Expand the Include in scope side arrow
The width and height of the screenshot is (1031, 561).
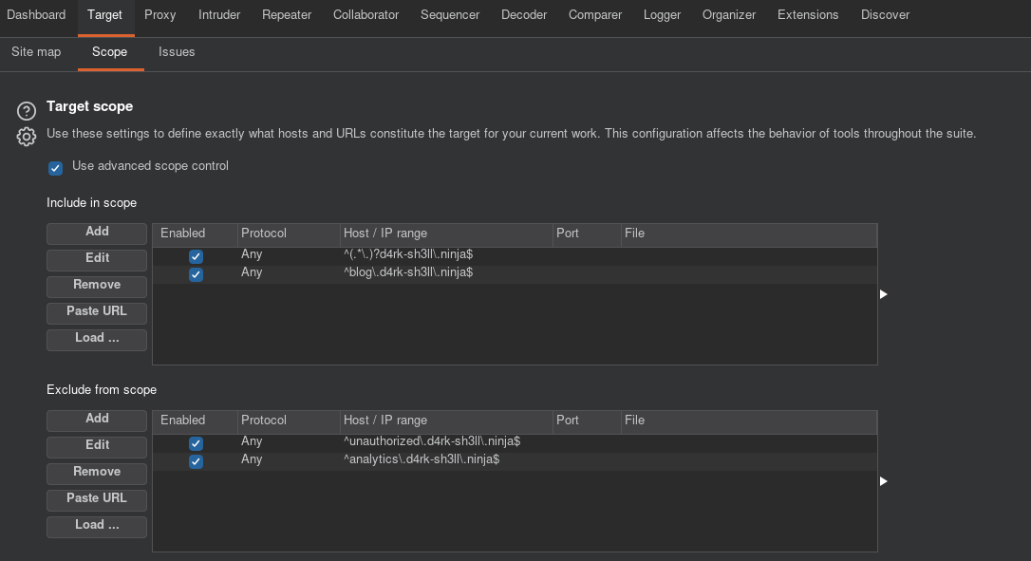click(x=884, y=294)
